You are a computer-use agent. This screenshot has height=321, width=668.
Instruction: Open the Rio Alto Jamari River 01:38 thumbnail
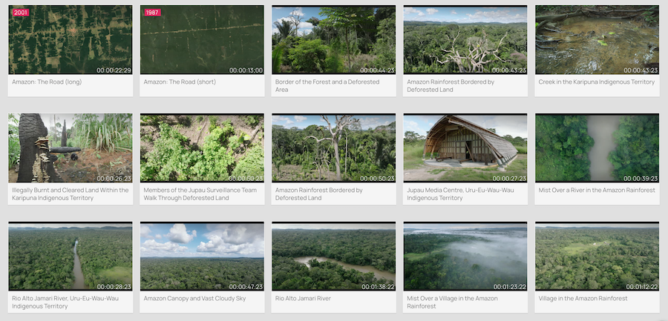pos(333,257)
